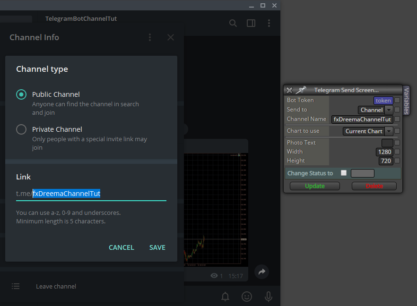The height and width of the screenshot is (306, 417).
Task: Click the Bot Token 'token' value field
Action: pyautogui.click(x=383, y=101)
